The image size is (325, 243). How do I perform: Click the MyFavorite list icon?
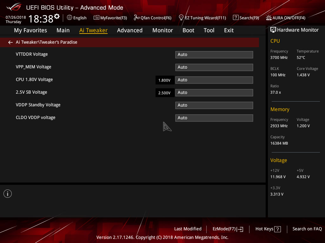point(96,18)
